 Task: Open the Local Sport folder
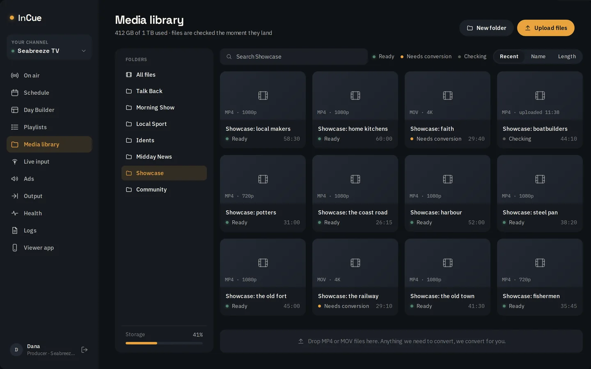click(x=164, y=124)
